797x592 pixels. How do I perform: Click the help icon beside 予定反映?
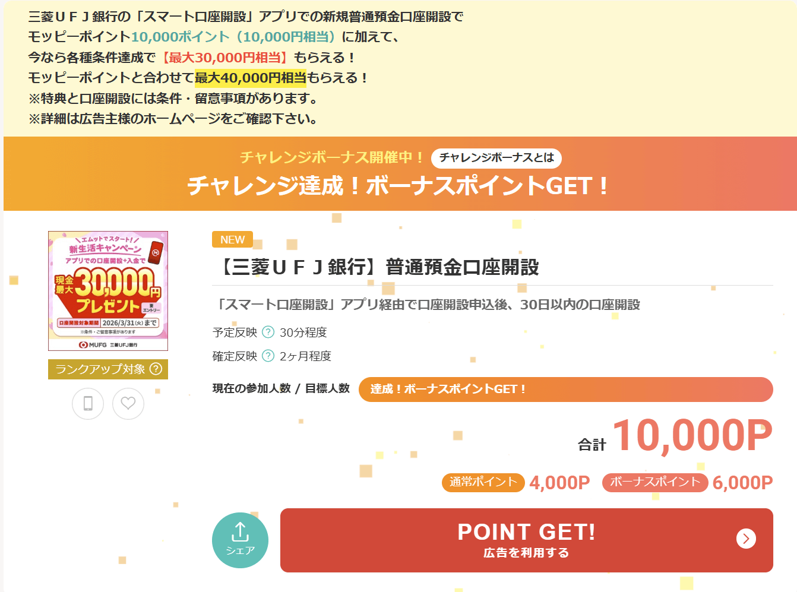click(x=268, y=332)
